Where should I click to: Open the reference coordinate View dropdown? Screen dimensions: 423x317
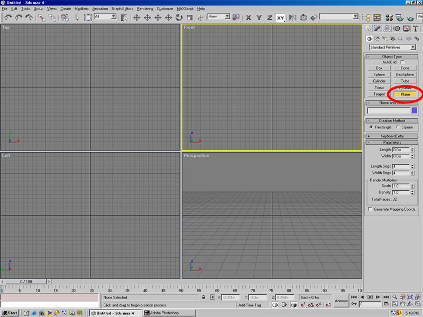(x=219, y=17)
